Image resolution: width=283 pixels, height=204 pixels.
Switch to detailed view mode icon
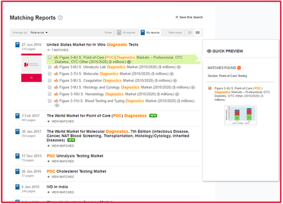coord(198,32)
